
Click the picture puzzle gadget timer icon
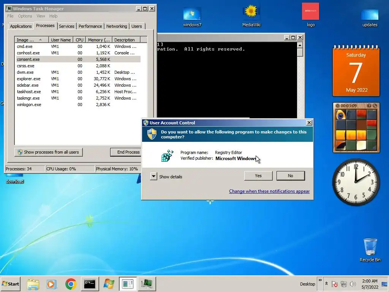tap(337, 106)
